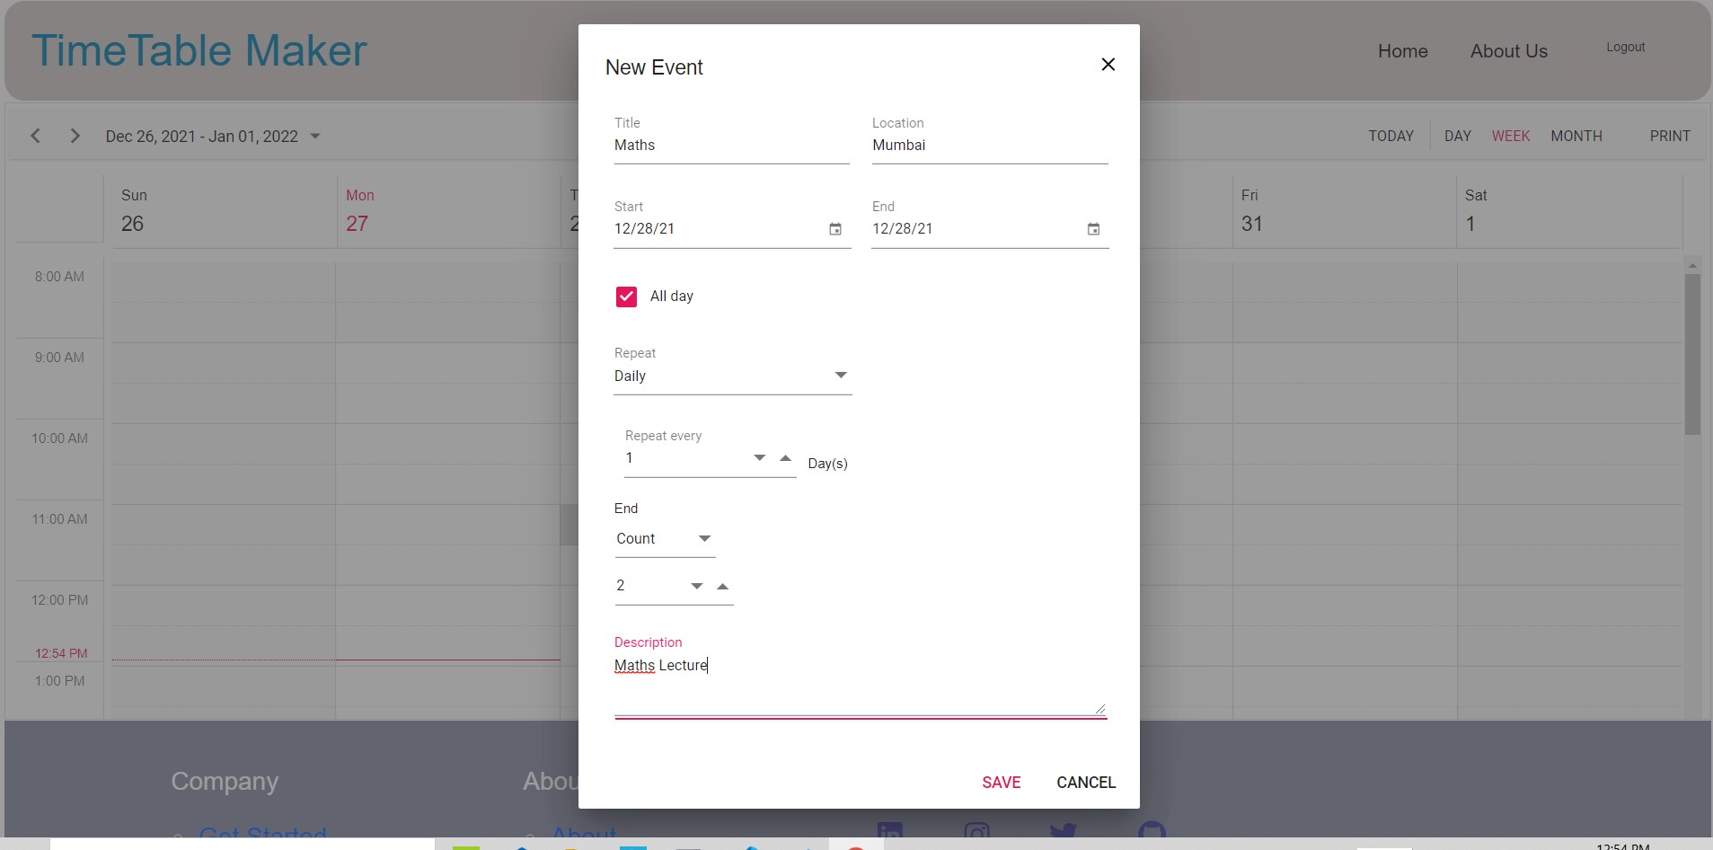1713x850 pixels.
Task: Click the Start date field
Action: pyautogui.click(x=719, y=229)
